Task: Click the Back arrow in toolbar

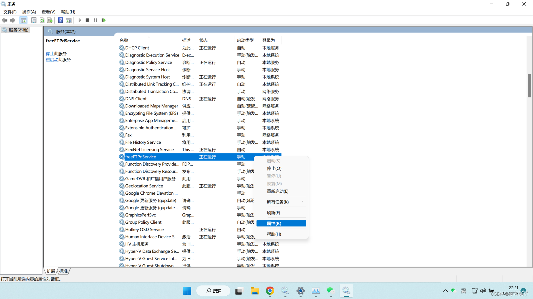Action: point(5,20)
